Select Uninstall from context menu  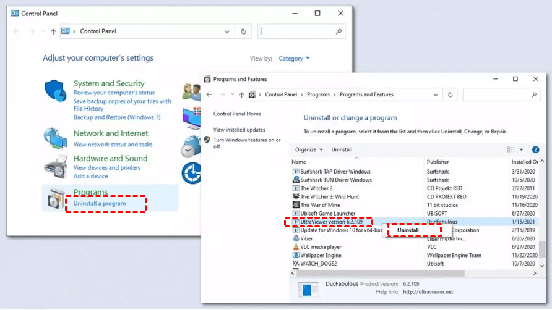click(x=408, y=230)
